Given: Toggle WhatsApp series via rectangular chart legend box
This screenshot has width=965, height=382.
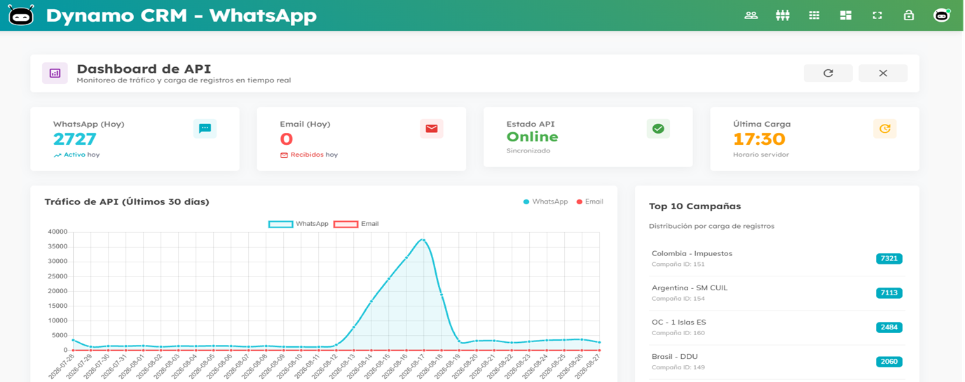Looking at the screenshot, I should click(281, 224).
